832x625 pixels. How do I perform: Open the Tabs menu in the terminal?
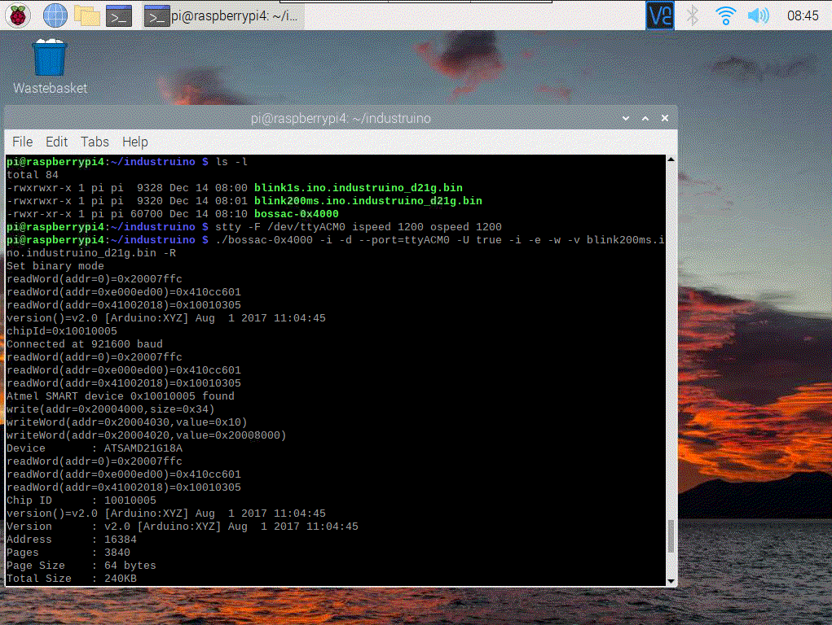pos(95,142)
